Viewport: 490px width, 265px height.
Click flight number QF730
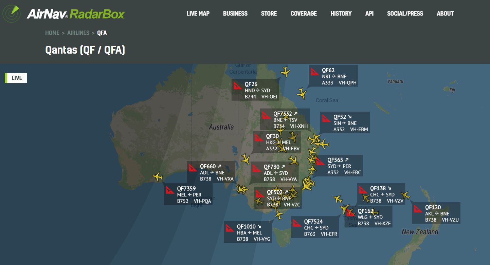(x=272, y=167)
